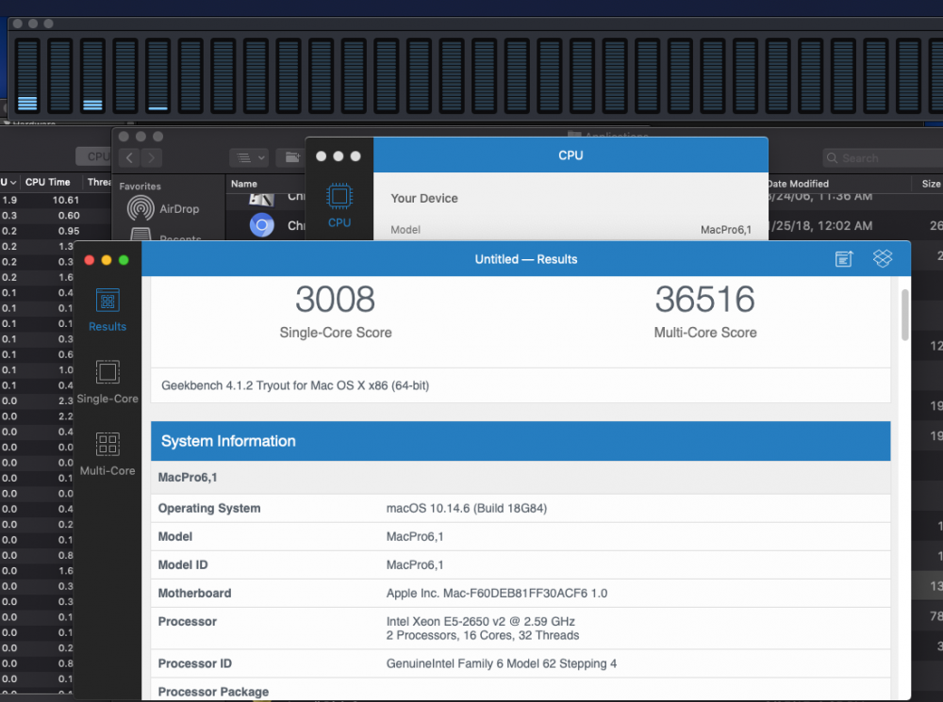Select the CPU icon in the CPU window sidebar

(339, 205)
